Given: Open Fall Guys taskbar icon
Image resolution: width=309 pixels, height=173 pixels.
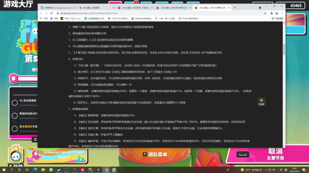Looking at the screenshot, I should tap(114, 170).
